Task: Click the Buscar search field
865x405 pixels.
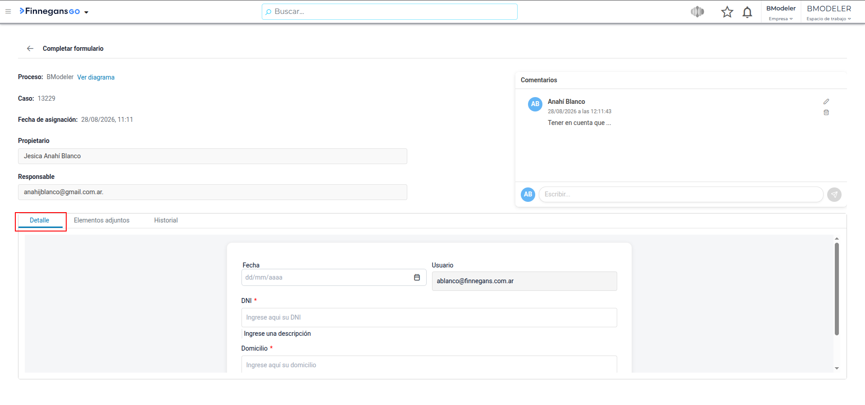Action: pos(389,12)
